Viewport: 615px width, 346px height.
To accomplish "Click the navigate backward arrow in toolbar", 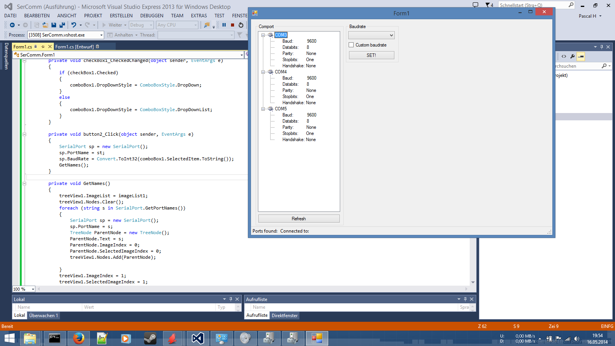I will click(x=12, y=25).
